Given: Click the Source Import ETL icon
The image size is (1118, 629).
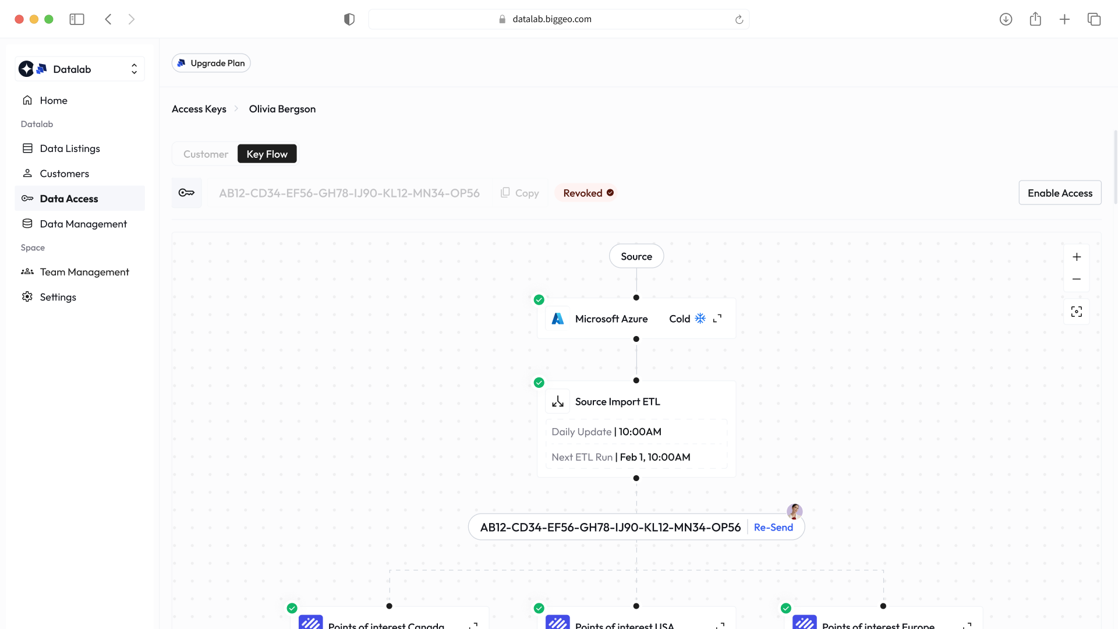Looking at the screenshot, I should (x=558, y=401).
